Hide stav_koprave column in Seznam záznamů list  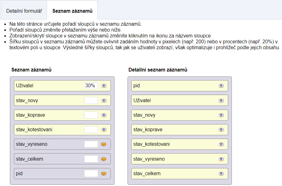coord(104,115)
